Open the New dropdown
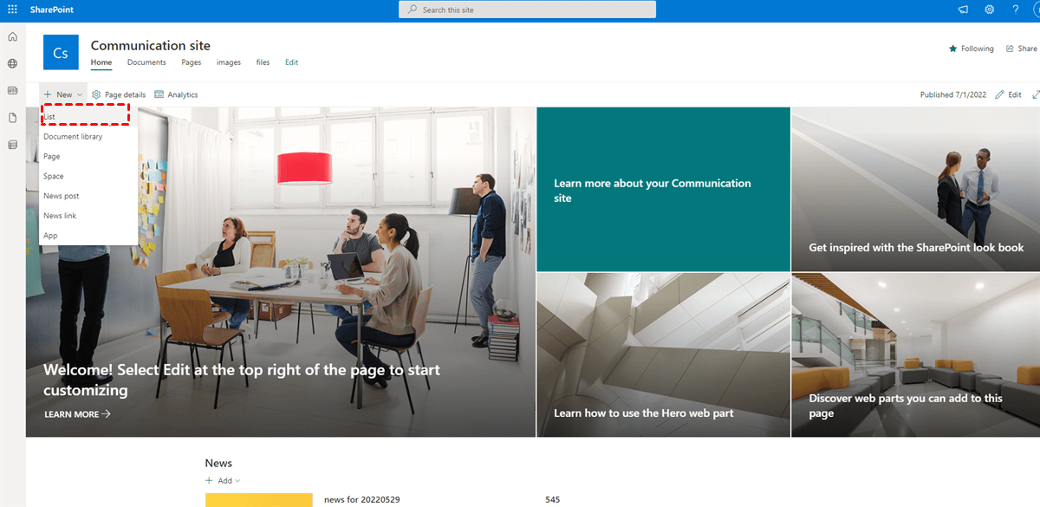This screenshot has height=507, width=1040. tap(63, 94)
